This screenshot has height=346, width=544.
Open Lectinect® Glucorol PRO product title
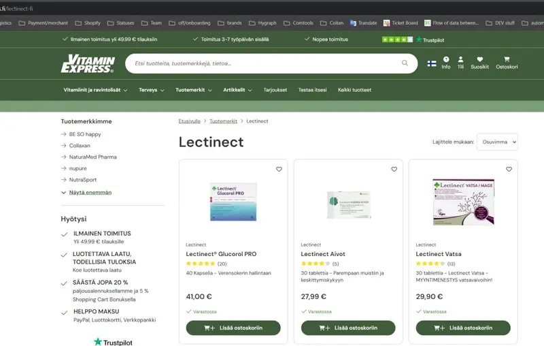click(x=221, y=254)
